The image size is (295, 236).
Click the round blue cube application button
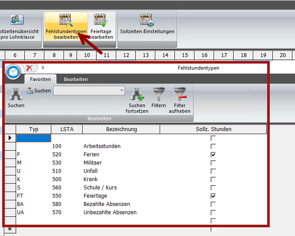(x=14, y=71)
